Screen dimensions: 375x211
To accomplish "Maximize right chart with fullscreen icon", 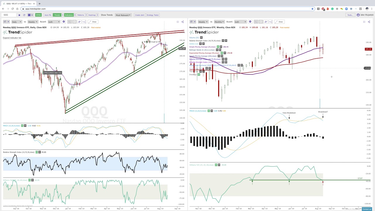I will pos(364,22).
